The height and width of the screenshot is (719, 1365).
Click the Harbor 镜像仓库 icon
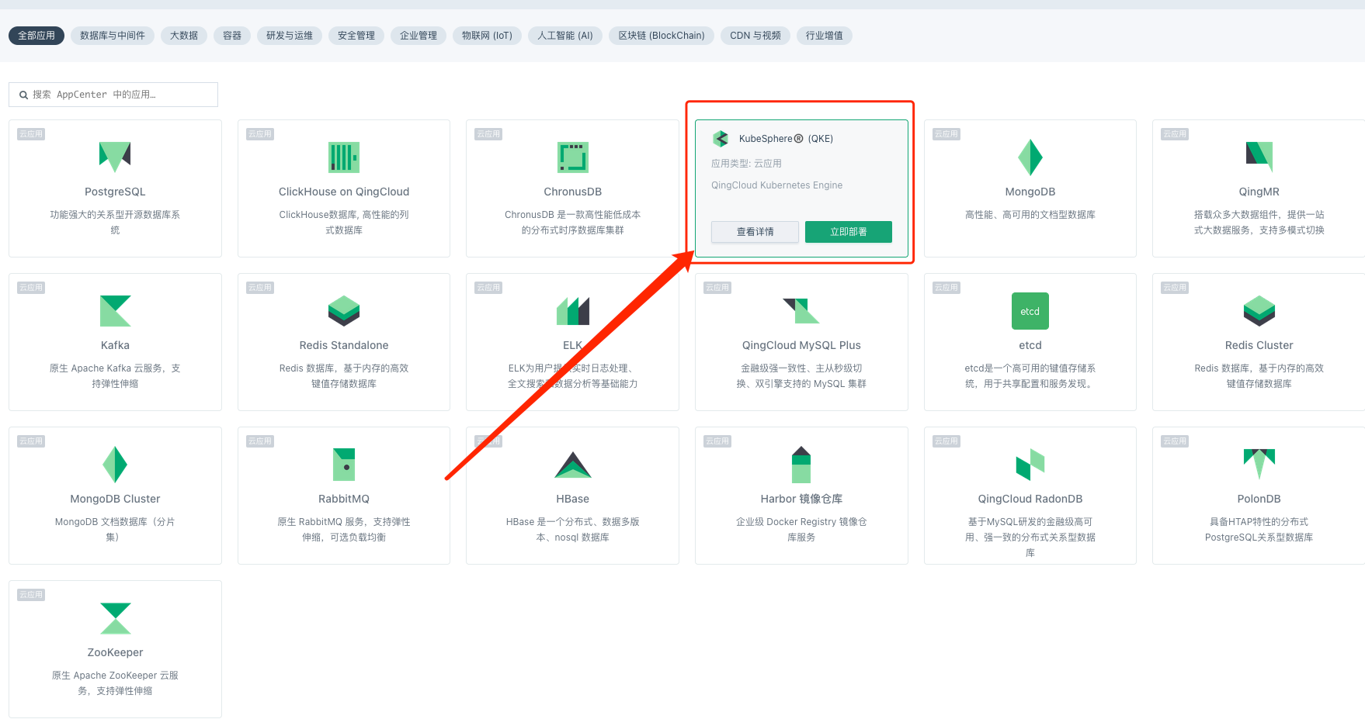click(801, 465)
